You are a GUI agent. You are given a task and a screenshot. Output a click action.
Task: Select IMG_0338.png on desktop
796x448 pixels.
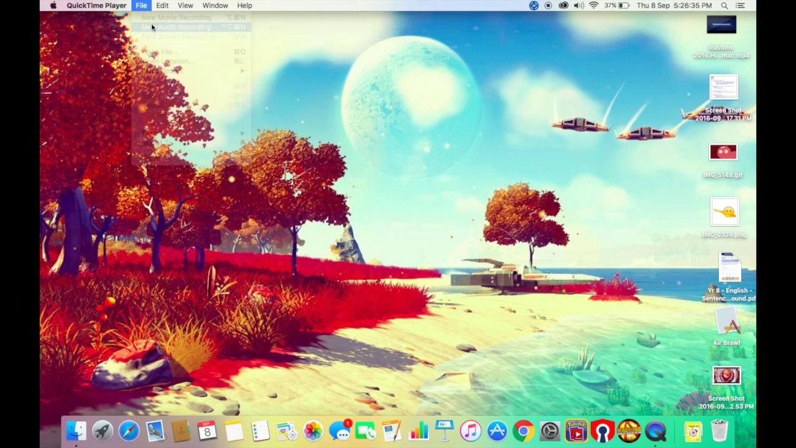[724, 219]
